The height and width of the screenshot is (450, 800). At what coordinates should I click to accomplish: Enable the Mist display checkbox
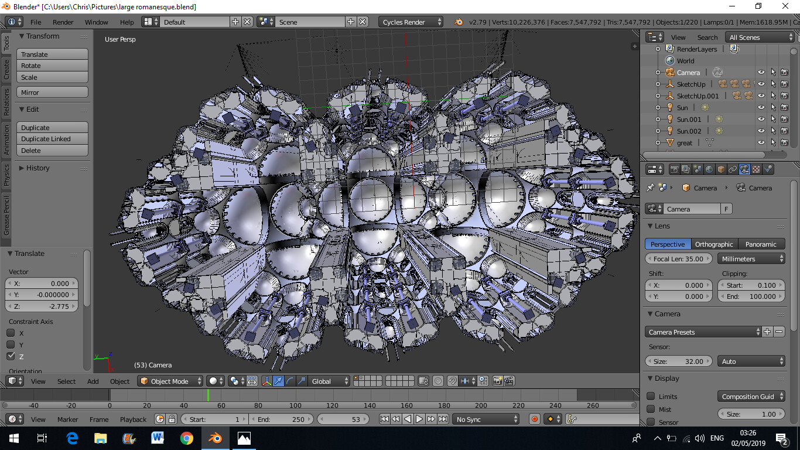651,410
